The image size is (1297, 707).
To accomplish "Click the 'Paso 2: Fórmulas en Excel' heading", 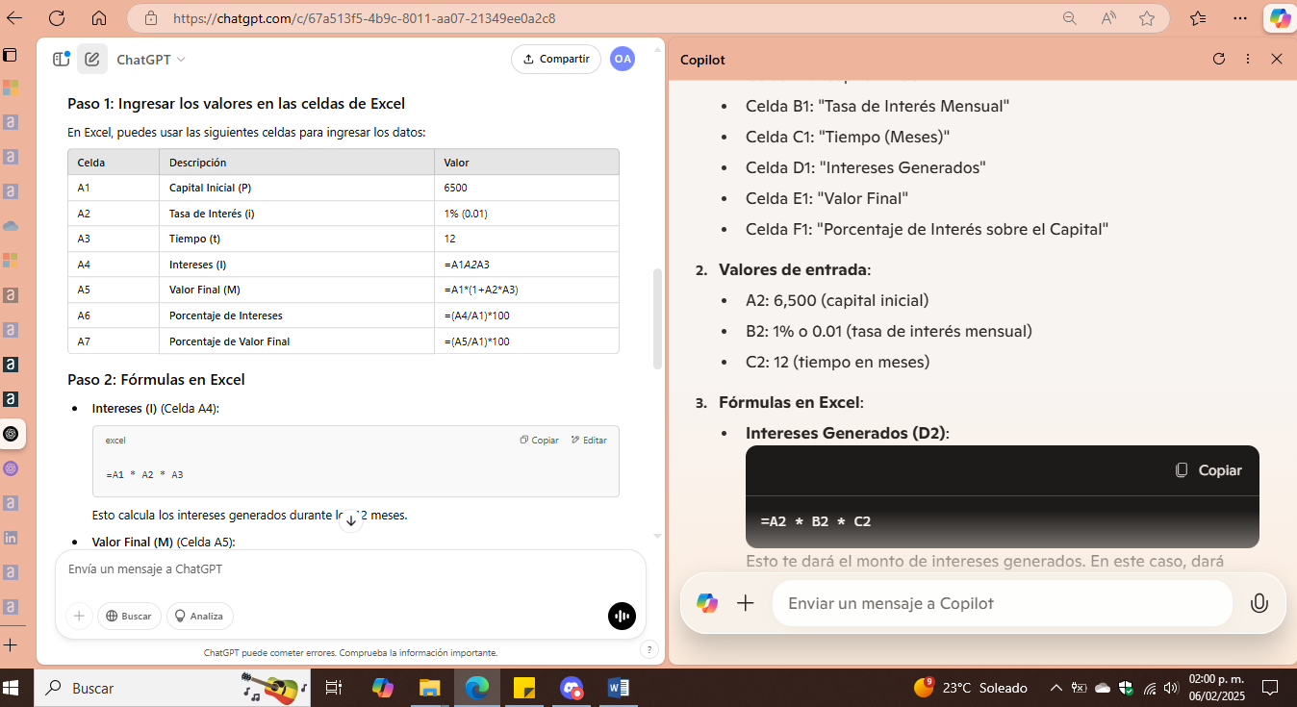I will pos(156,380).
